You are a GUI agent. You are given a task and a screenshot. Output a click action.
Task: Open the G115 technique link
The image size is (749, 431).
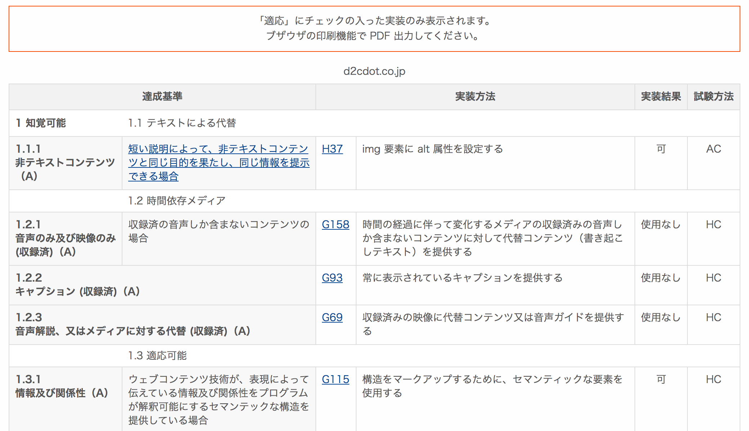pyautogui.click(x=335, y=379)
